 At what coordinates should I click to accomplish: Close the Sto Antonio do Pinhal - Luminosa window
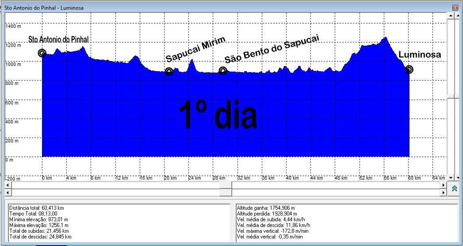coord(455,8)
